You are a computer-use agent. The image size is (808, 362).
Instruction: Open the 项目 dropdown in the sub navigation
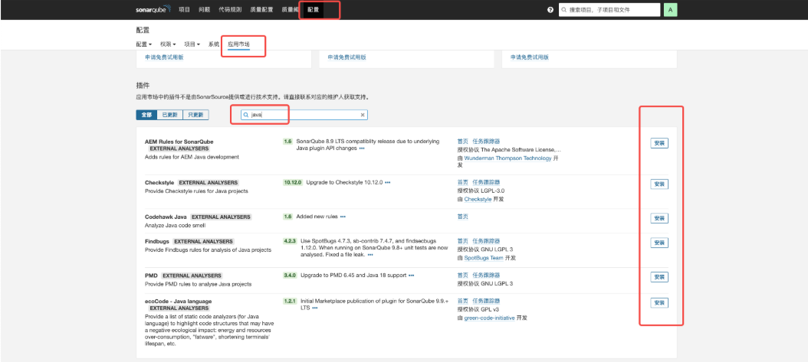[x=192, y=44]
